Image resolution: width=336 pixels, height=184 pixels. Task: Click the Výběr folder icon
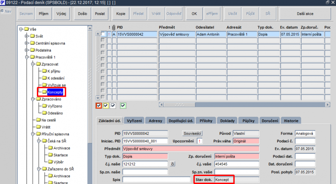50,162
